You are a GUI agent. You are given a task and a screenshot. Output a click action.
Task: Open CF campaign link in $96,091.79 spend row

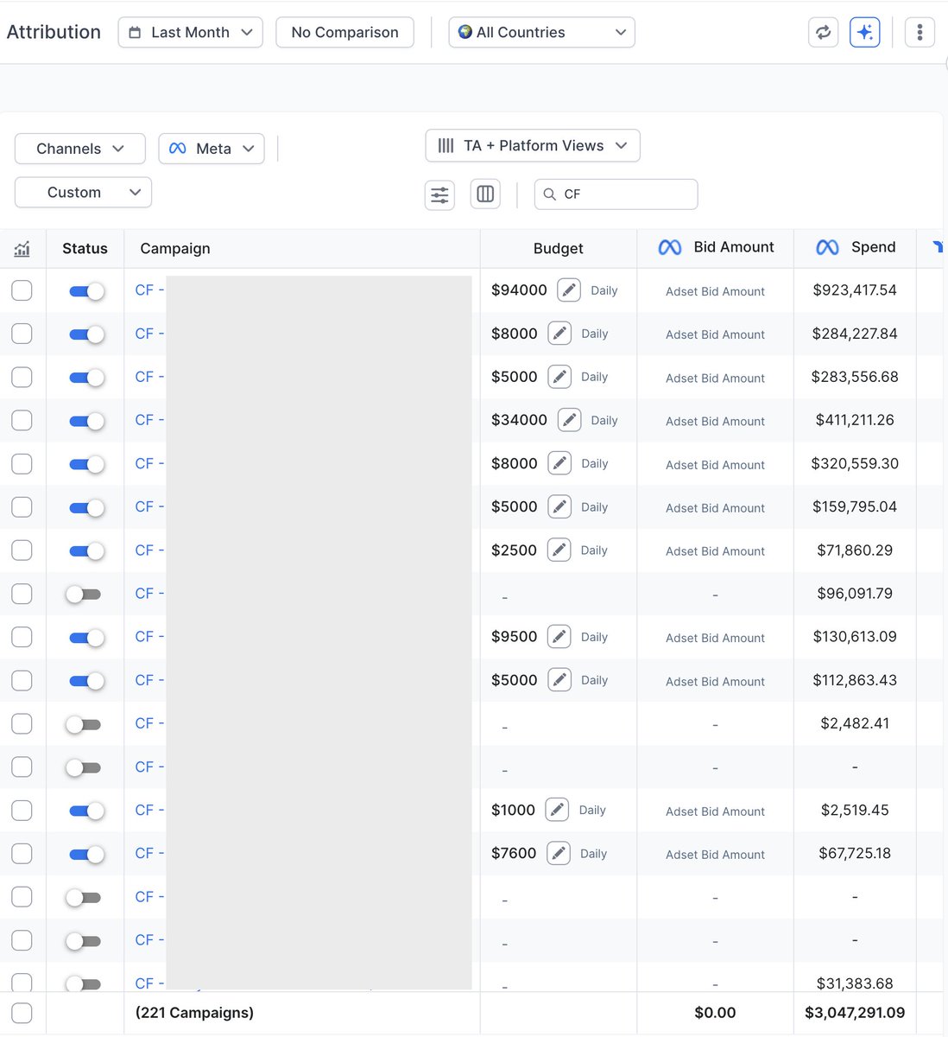[149, 594]
